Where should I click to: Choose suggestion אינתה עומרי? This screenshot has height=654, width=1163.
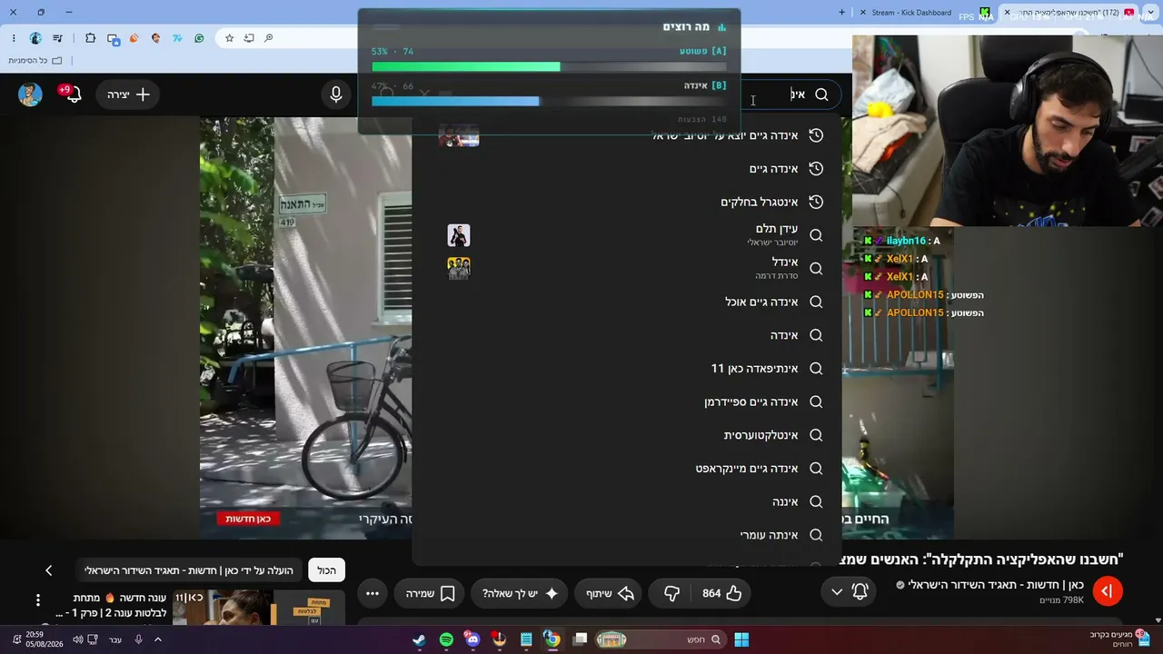pyautogui.click(x=627, y=535)
